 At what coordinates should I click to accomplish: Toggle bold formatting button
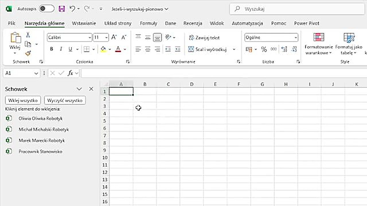[x=52, y=49]
